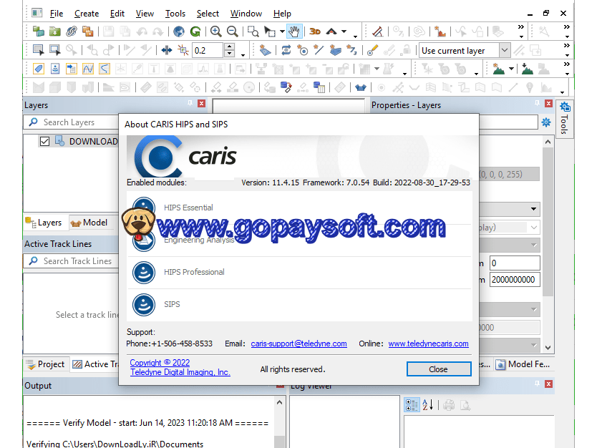Viewport: 602px width, 448px height.
Task: Click the blue tag icon in third toolbar
Action: (x=39, y=69)
